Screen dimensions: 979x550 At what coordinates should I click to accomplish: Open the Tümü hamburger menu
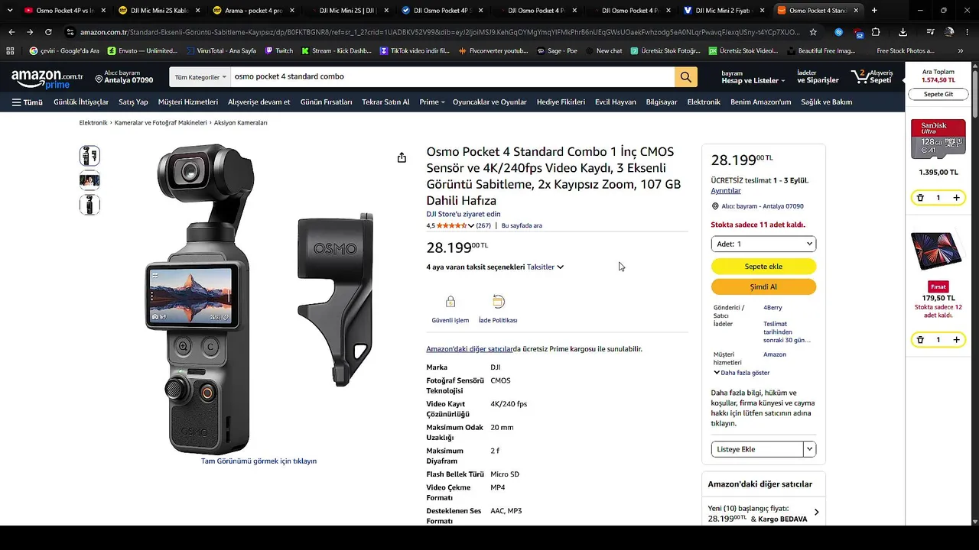click(28, 102)
